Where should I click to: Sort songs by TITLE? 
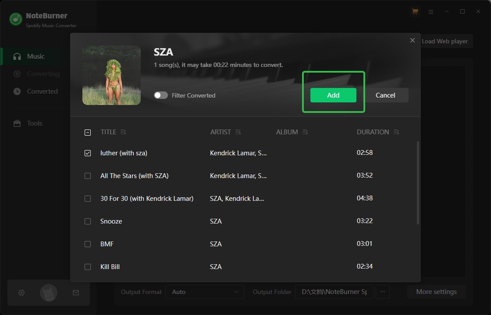pos(123,132)
